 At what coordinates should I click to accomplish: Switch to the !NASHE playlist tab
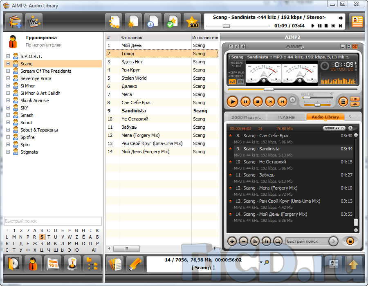pos(286,117)
